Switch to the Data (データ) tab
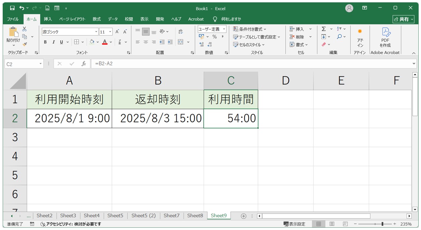 click(x=113, y=19)
